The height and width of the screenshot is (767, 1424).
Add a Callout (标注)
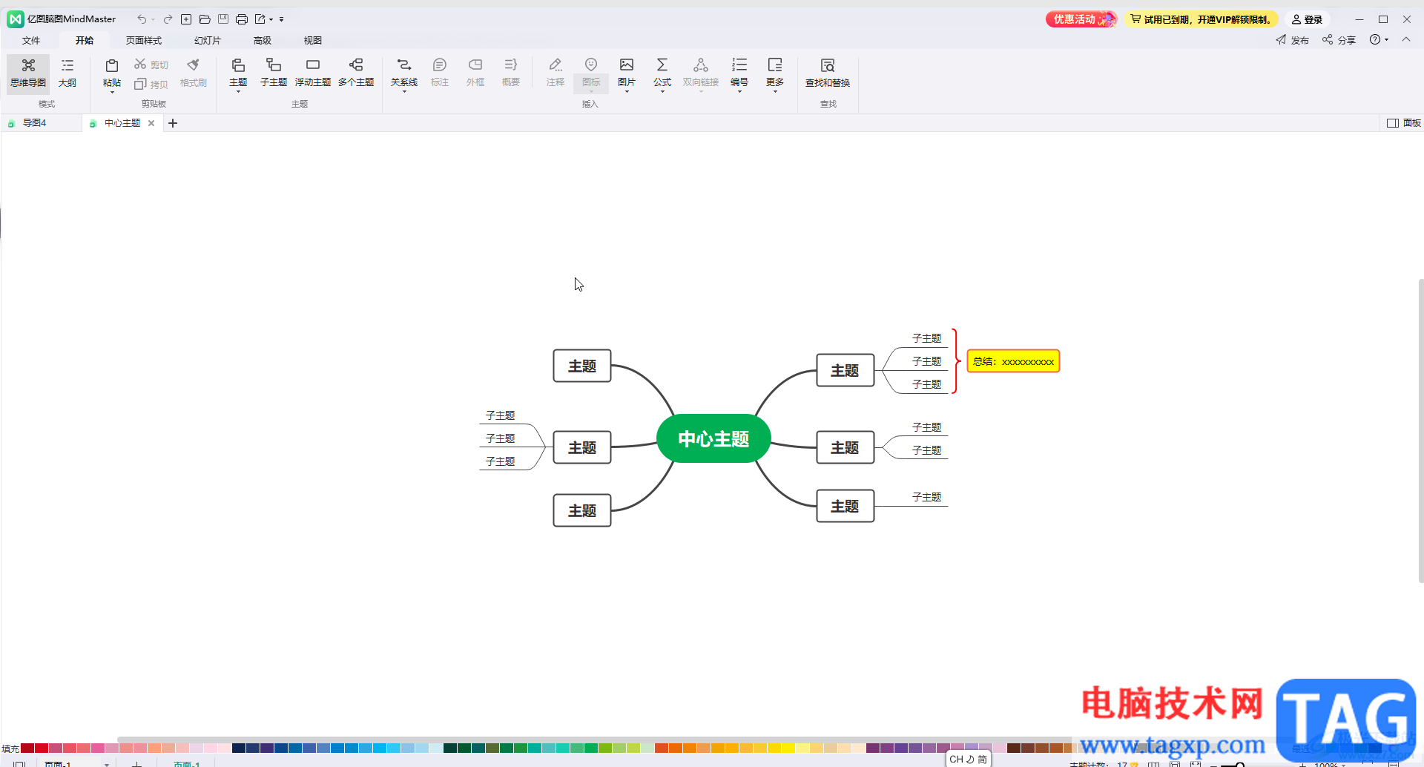point(440,73)
